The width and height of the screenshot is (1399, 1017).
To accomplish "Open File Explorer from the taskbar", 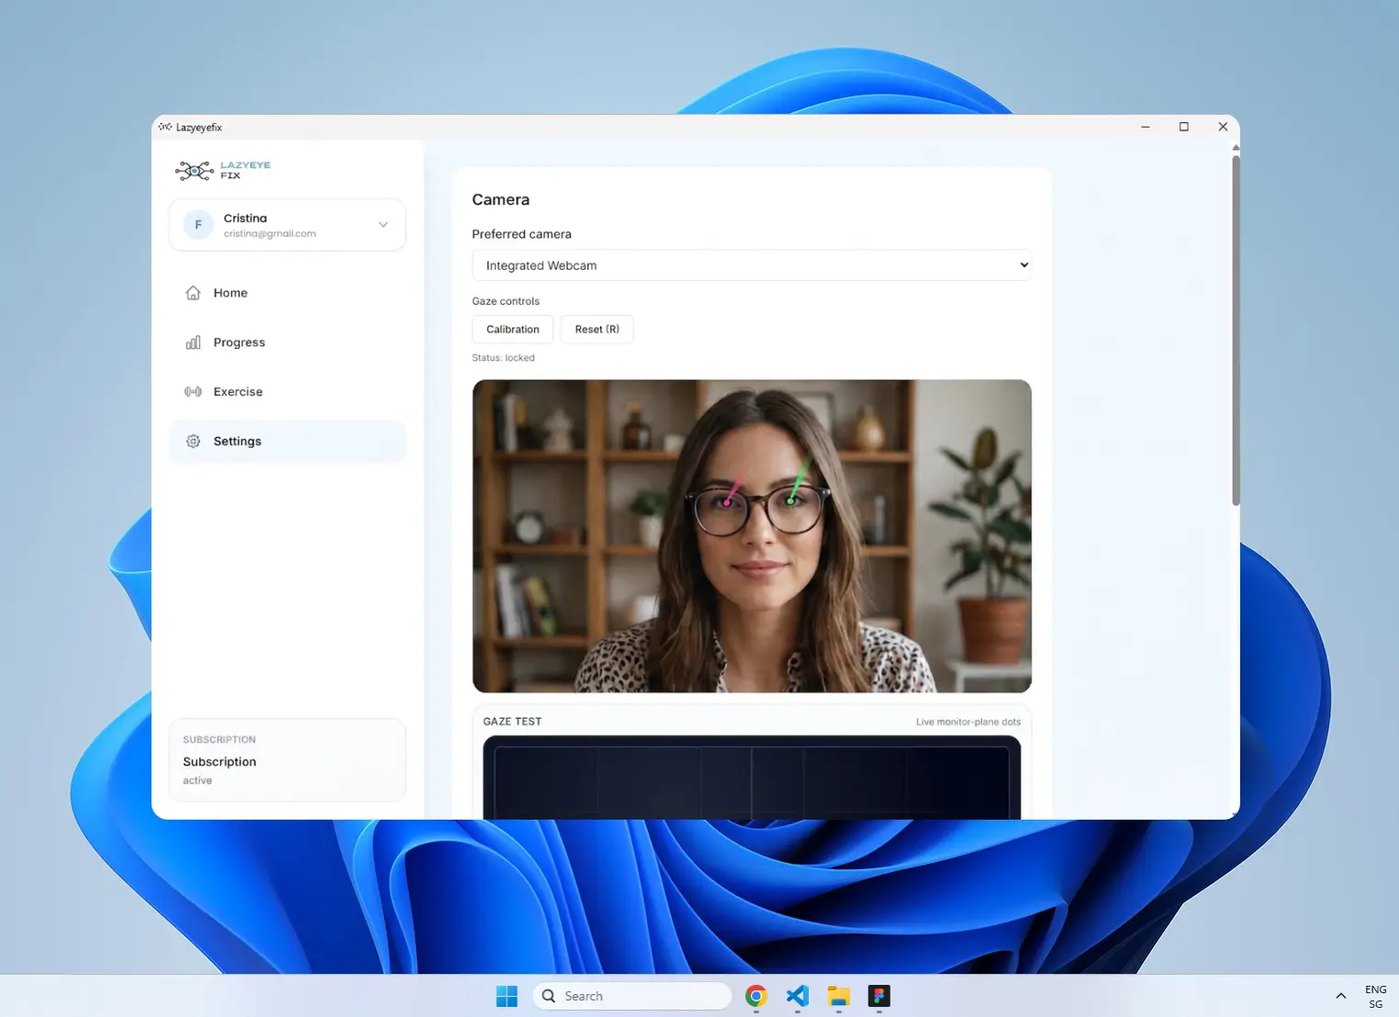I will click(x=837, y=996).
